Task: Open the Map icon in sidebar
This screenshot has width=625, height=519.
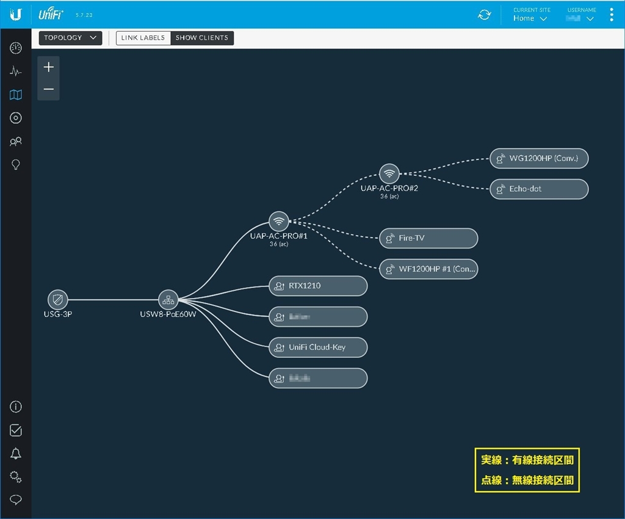Action: coord(15,95)
